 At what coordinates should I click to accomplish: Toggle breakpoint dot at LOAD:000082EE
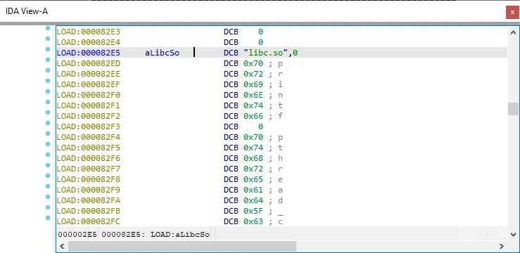48,70
